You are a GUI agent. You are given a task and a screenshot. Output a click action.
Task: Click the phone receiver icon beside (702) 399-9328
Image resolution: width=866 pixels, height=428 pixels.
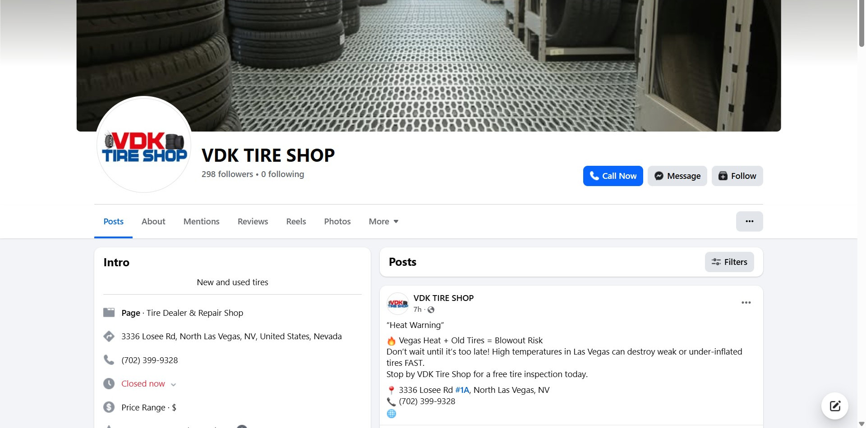[109, 360]
